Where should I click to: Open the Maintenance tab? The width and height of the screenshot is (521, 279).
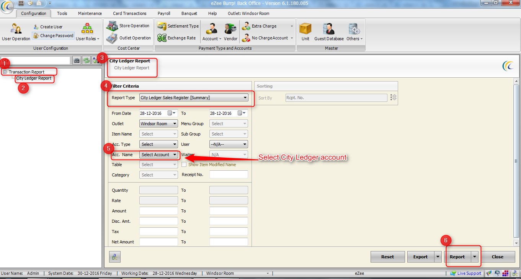90,13
